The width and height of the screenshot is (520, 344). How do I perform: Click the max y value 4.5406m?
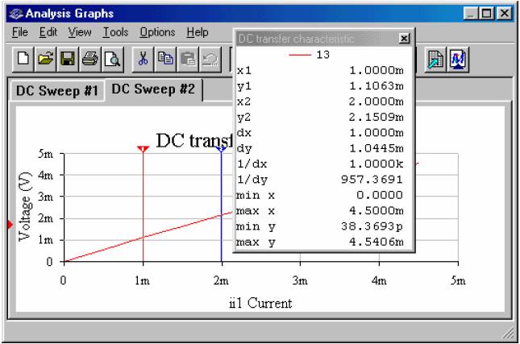click(376, 242)
